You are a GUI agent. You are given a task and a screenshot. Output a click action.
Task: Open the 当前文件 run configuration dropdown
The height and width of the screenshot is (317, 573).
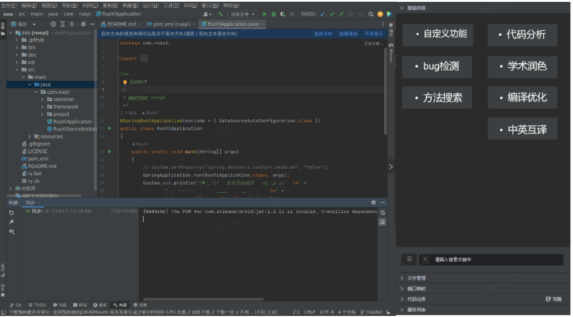(x=243, y=14)
